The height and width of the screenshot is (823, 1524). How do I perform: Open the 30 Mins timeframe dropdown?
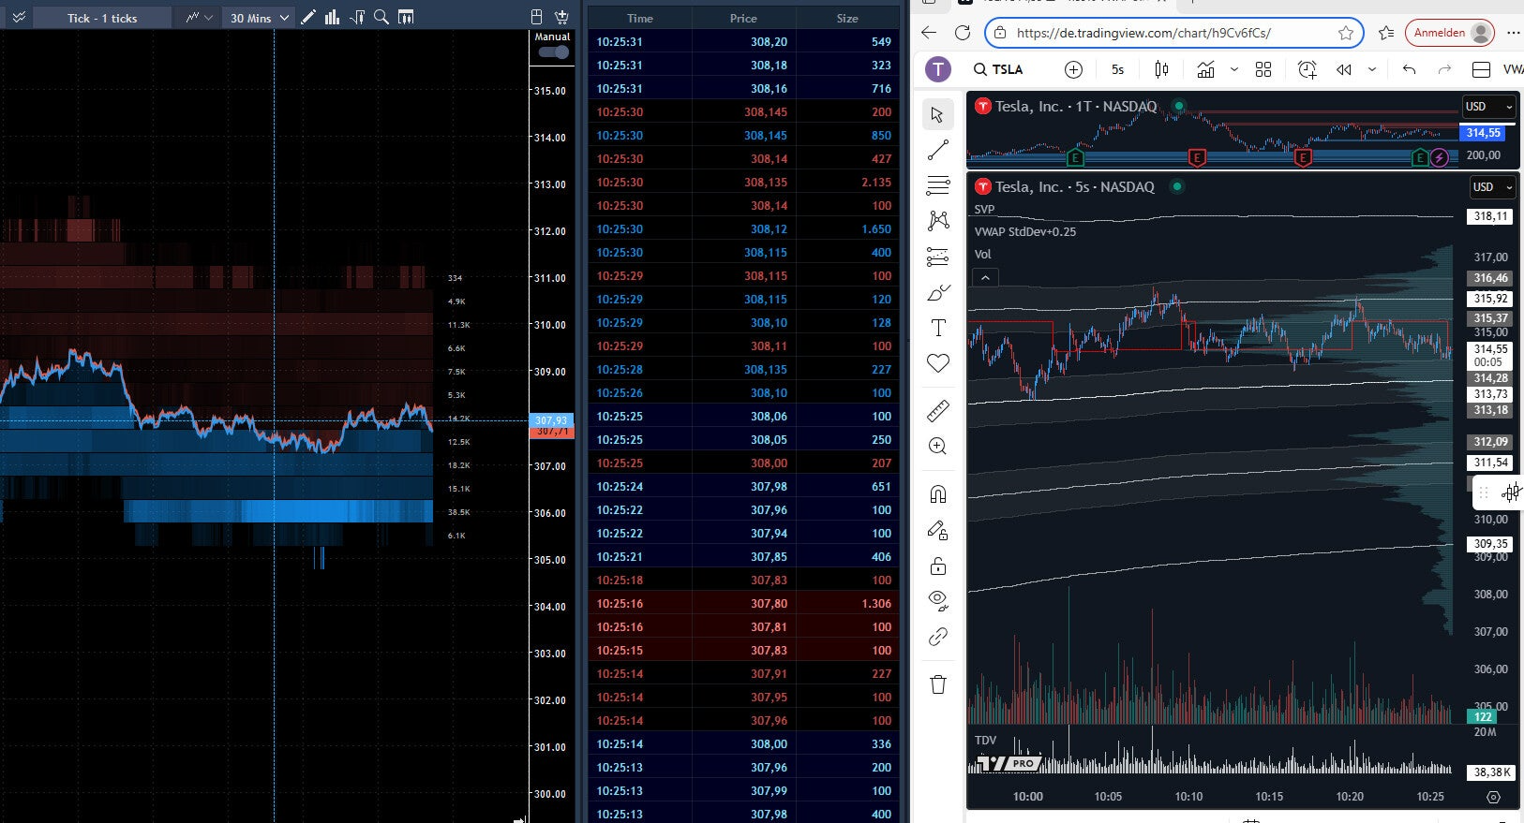coord(260,18)
